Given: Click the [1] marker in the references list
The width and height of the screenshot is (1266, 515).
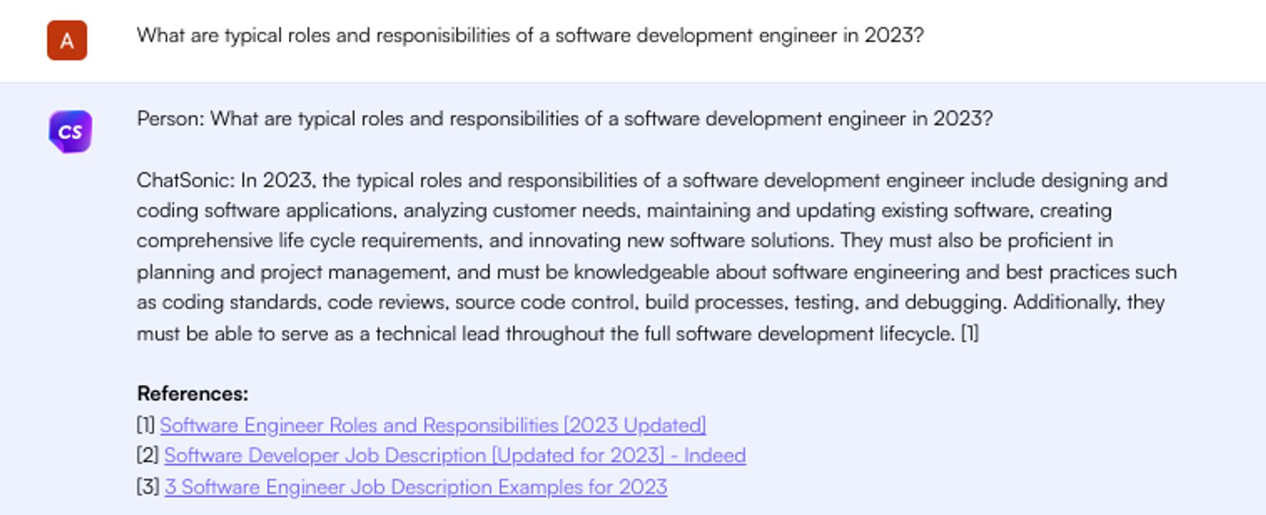Looking at the screenshot, I should pyautogui.click(x=146, y=425).
